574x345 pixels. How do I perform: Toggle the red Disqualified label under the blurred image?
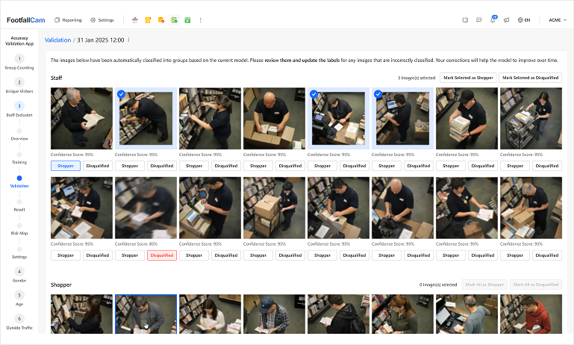162,255
